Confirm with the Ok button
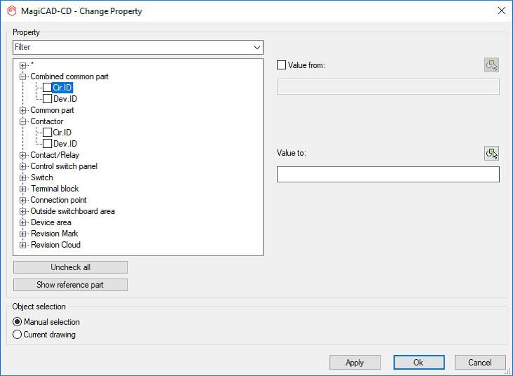Image resolution: width=513 pixels, height=376 pixels. [x=419, y=362]
